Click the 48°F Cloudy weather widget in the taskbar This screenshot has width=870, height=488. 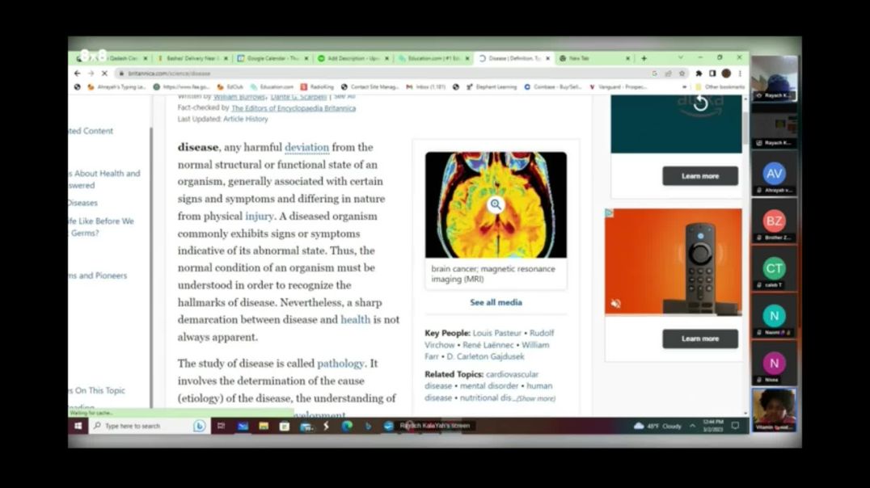(657, 426)
